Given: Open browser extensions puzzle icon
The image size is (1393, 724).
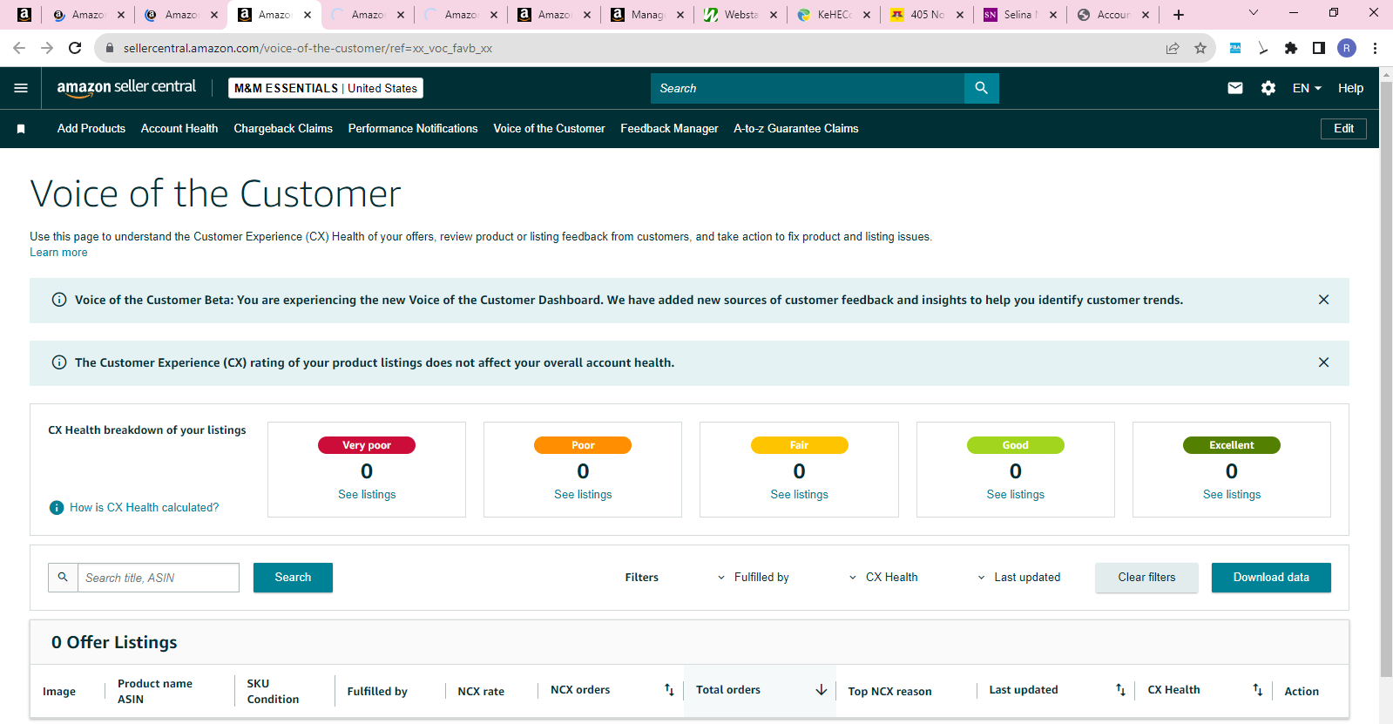Looking at the screenshot, I should (x=1291, y=48).
